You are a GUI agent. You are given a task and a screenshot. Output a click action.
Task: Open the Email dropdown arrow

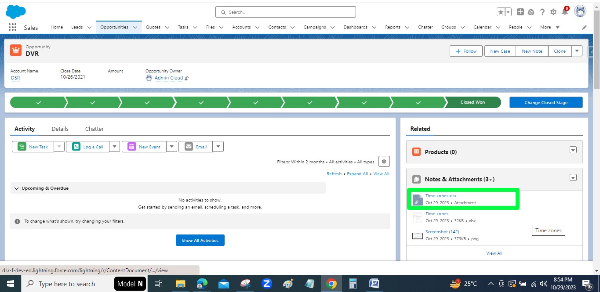[x=218, y=147]
